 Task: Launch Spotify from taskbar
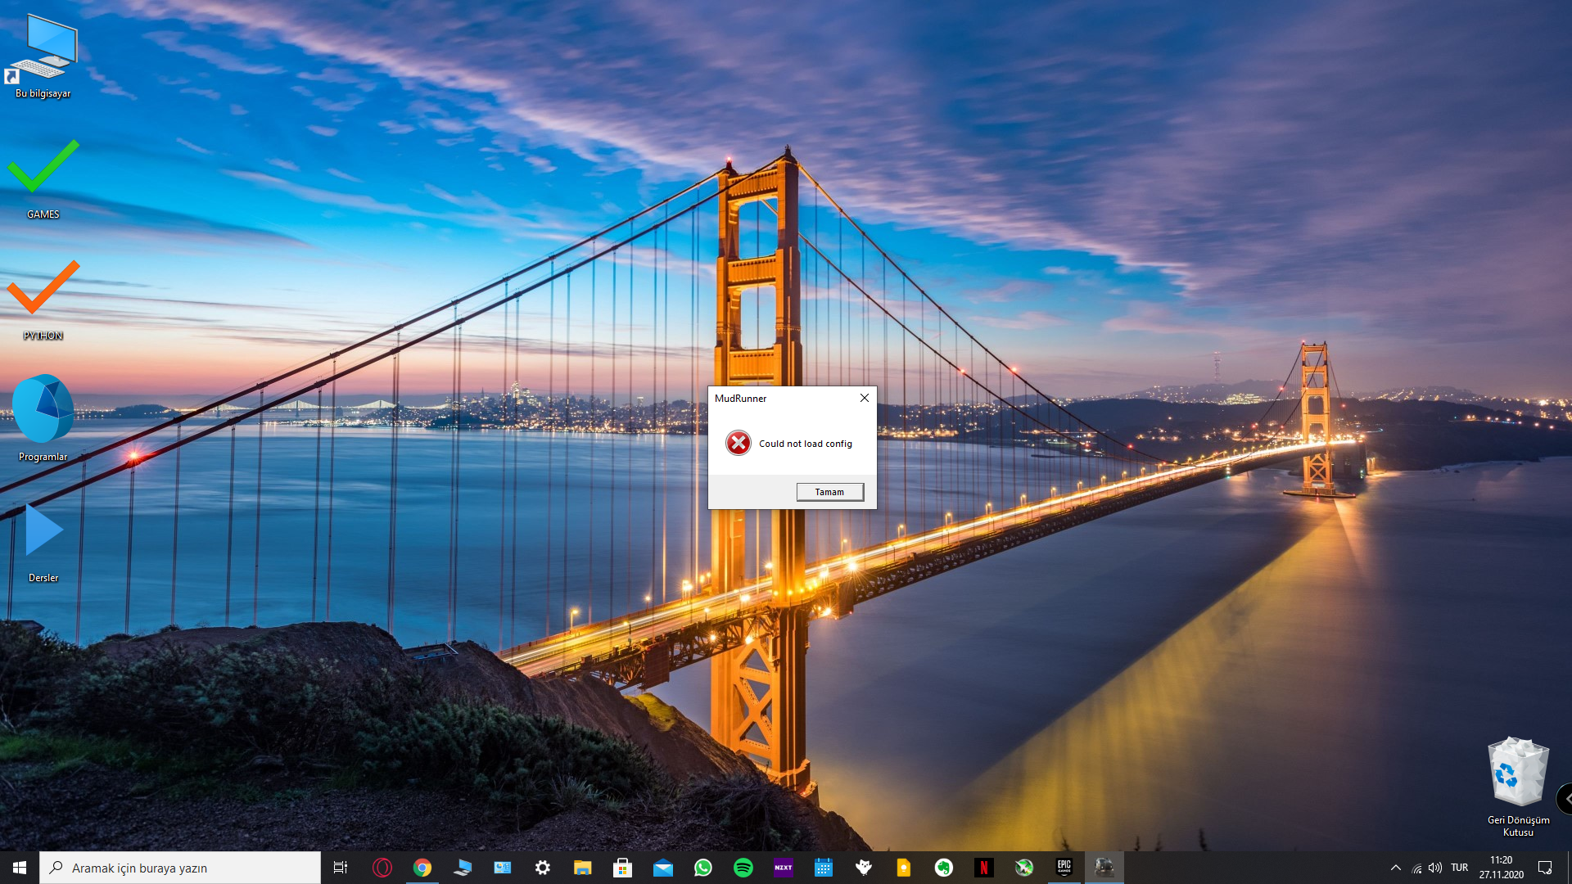coord(743,868)
